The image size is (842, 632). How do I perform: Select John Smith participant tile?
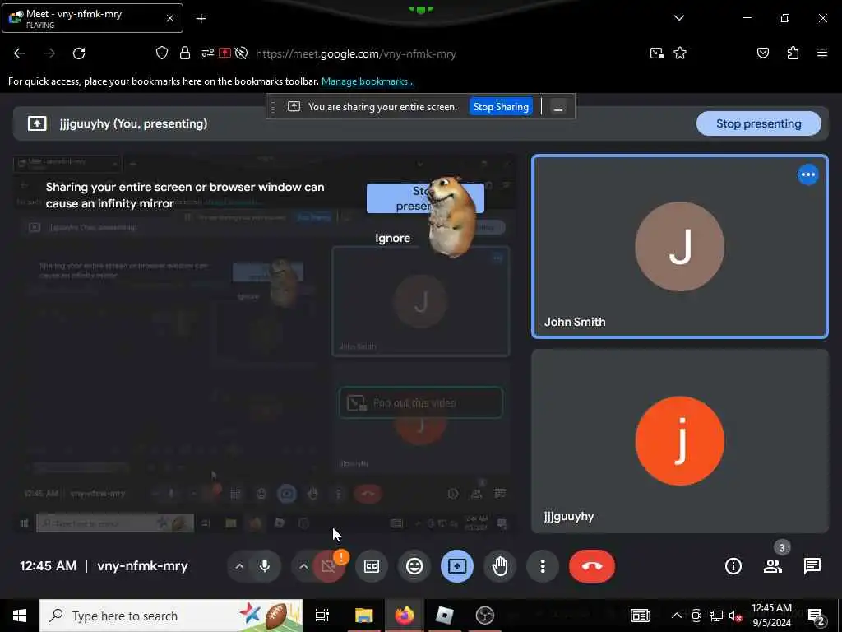679,247
